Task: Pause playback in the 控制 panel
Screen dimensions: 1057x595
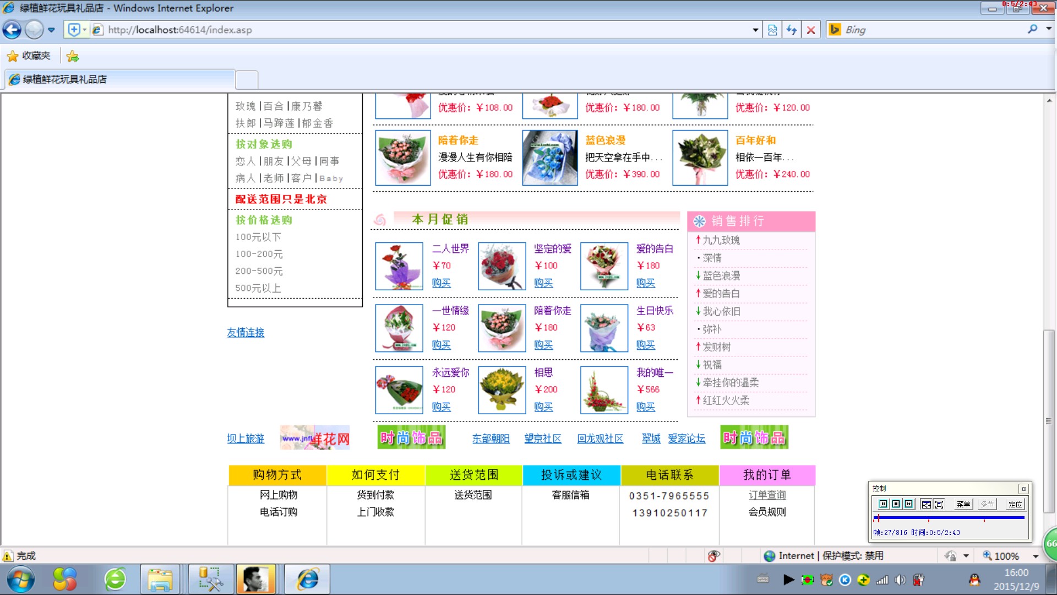Action: (x=883, y=504)
